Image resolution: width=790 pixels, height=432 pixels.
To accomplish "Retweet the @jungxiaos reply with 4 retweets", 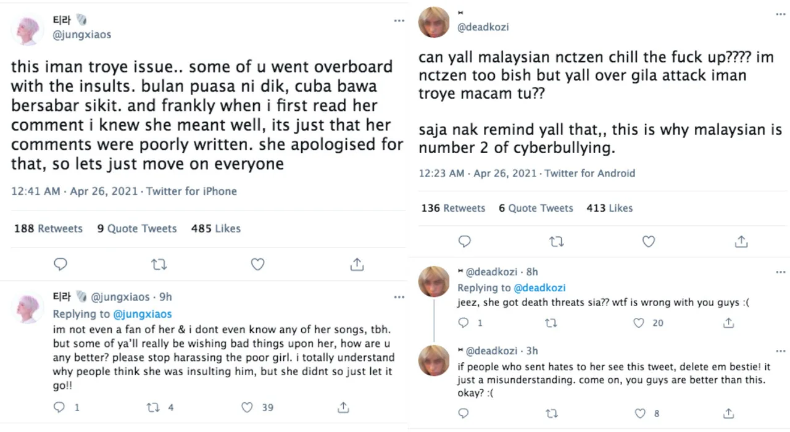I will coord(152,407).
